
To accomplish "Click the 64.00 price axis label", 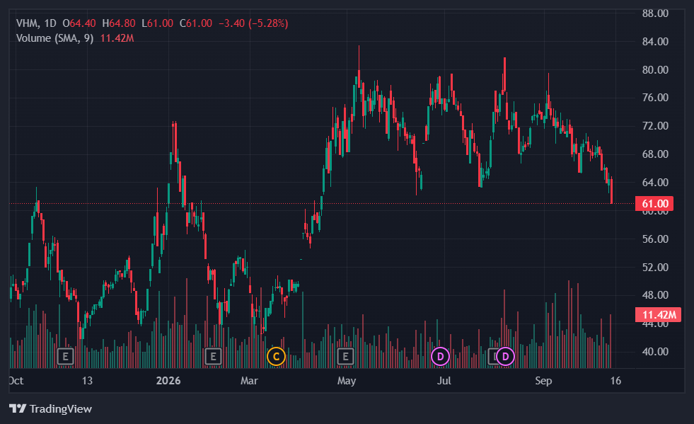I will (655, 183).
